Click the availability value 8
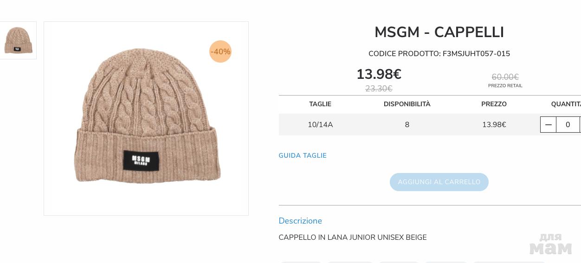 [x=407, y=125]
